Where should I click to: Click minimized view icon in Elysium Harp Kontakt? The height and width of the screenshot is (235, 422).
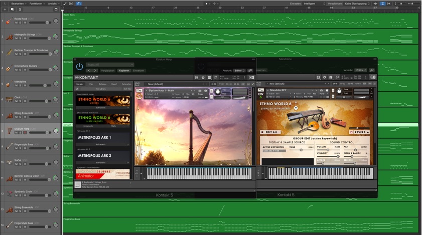click(x=216, y=78)
